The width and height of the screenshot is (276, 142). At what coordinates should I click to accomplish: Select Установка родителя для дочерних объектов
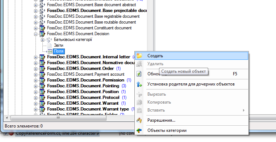(x=192, y=84)
